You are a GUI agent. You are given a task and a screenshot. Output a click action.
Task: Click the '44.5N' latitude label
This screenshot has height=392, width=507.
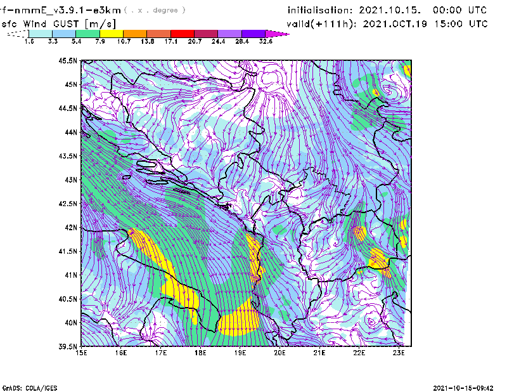tap(68, 108)
